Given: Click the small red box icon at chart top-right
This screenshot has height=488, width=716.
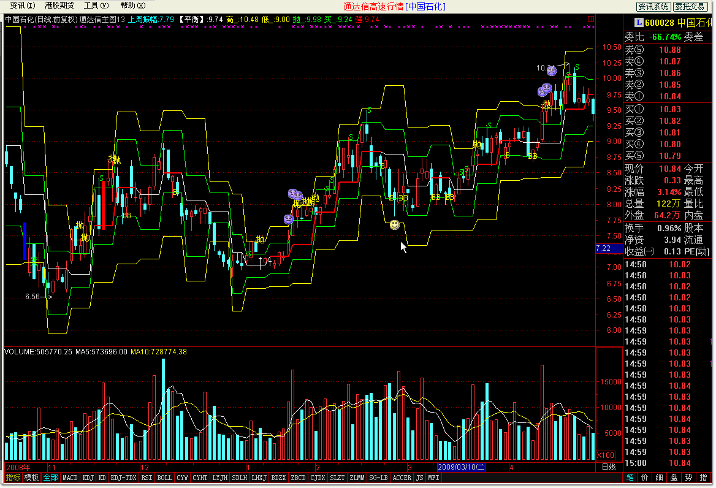Looking at the screenshot, I should (x=591, y=19).
